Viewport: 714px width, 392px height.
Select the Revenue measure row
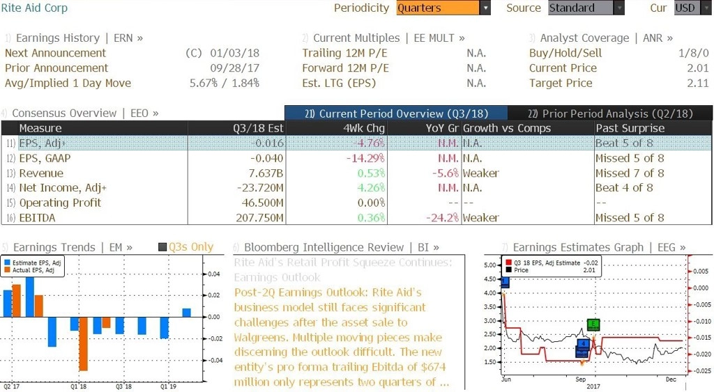coord(356,173)
